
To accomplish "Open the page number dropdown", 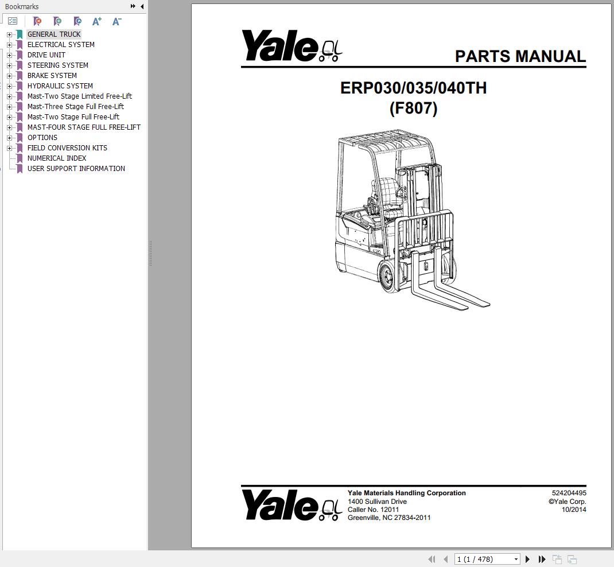I will (515, 558).
